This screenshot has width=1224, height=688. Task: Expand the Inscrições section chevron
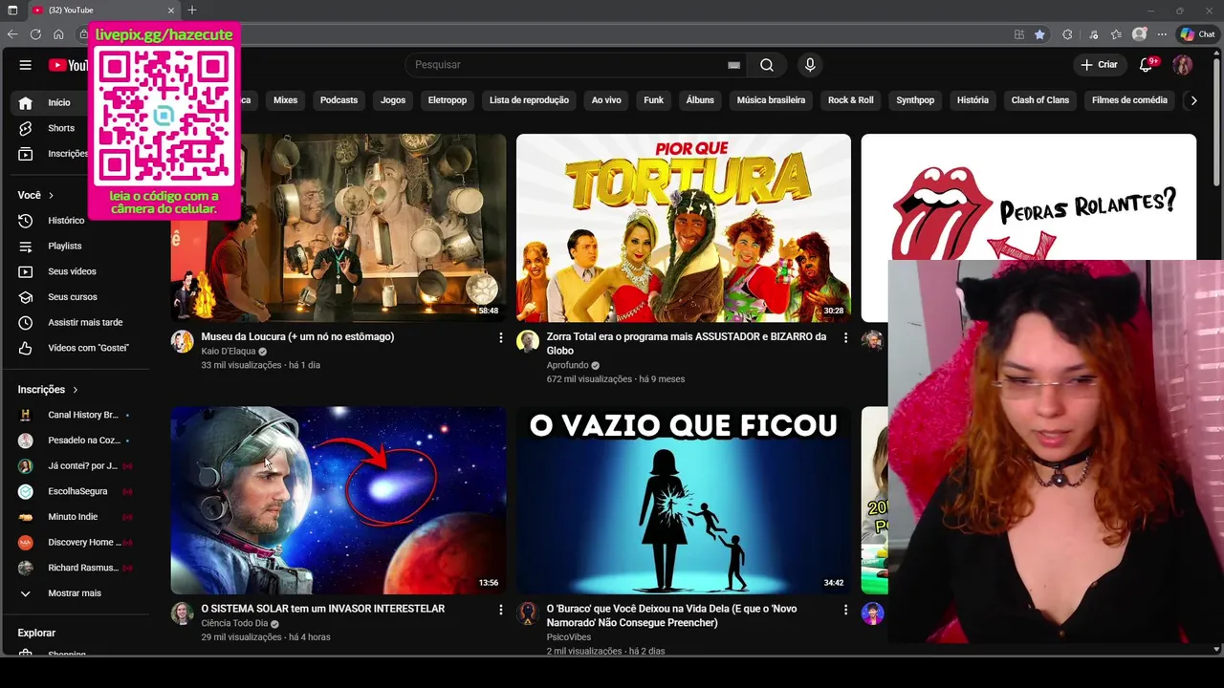pos(76,390)
